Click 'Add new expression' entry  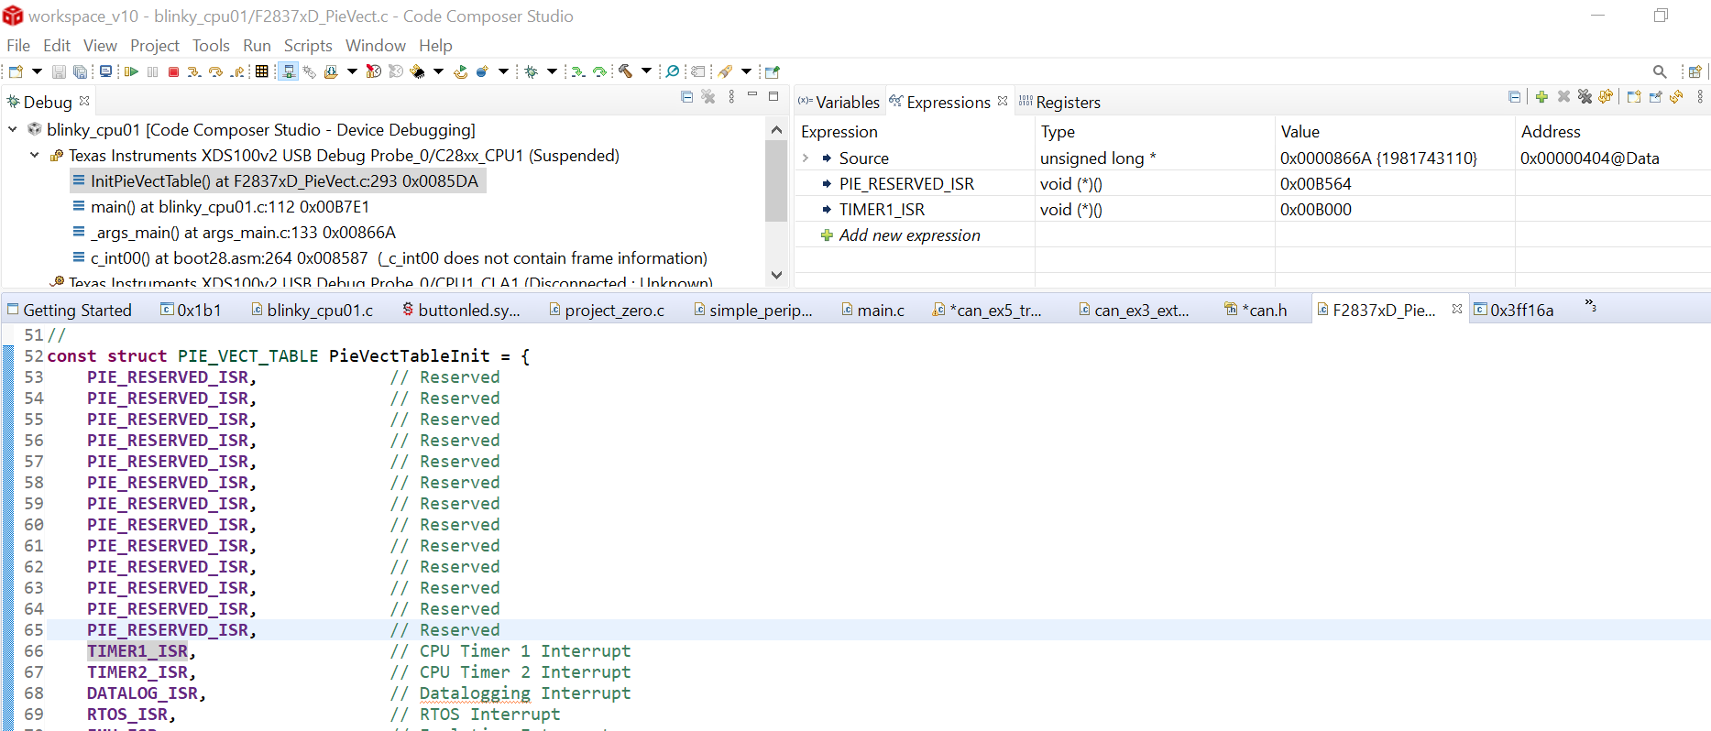pyautogui.click(x=909, y=235)
